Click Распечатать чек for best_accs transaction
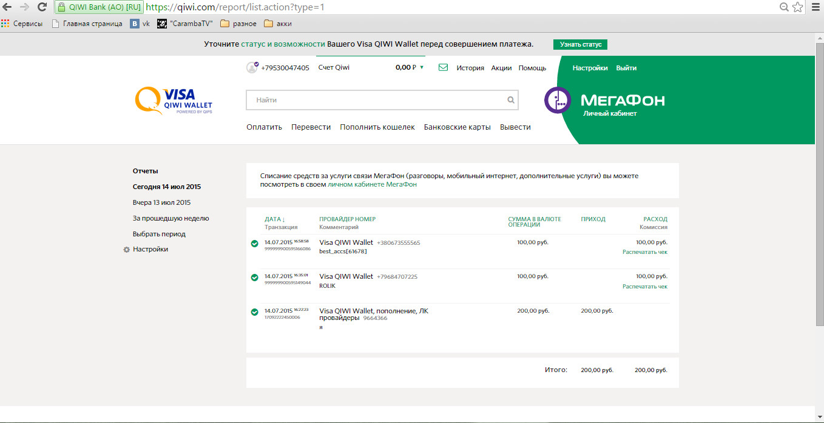 coord(644,252)
